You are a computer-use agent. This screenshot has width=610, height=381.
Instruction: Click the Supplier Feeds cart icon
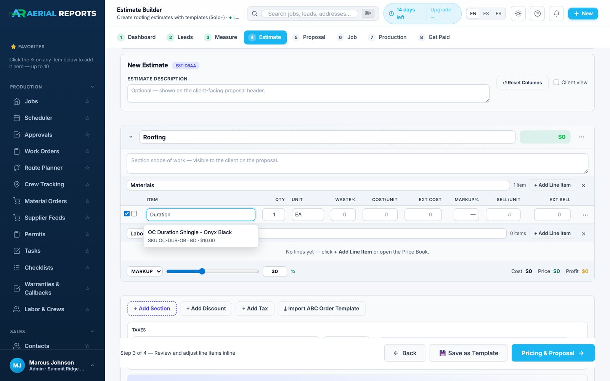pyautogui.click(x=17, y=218)
